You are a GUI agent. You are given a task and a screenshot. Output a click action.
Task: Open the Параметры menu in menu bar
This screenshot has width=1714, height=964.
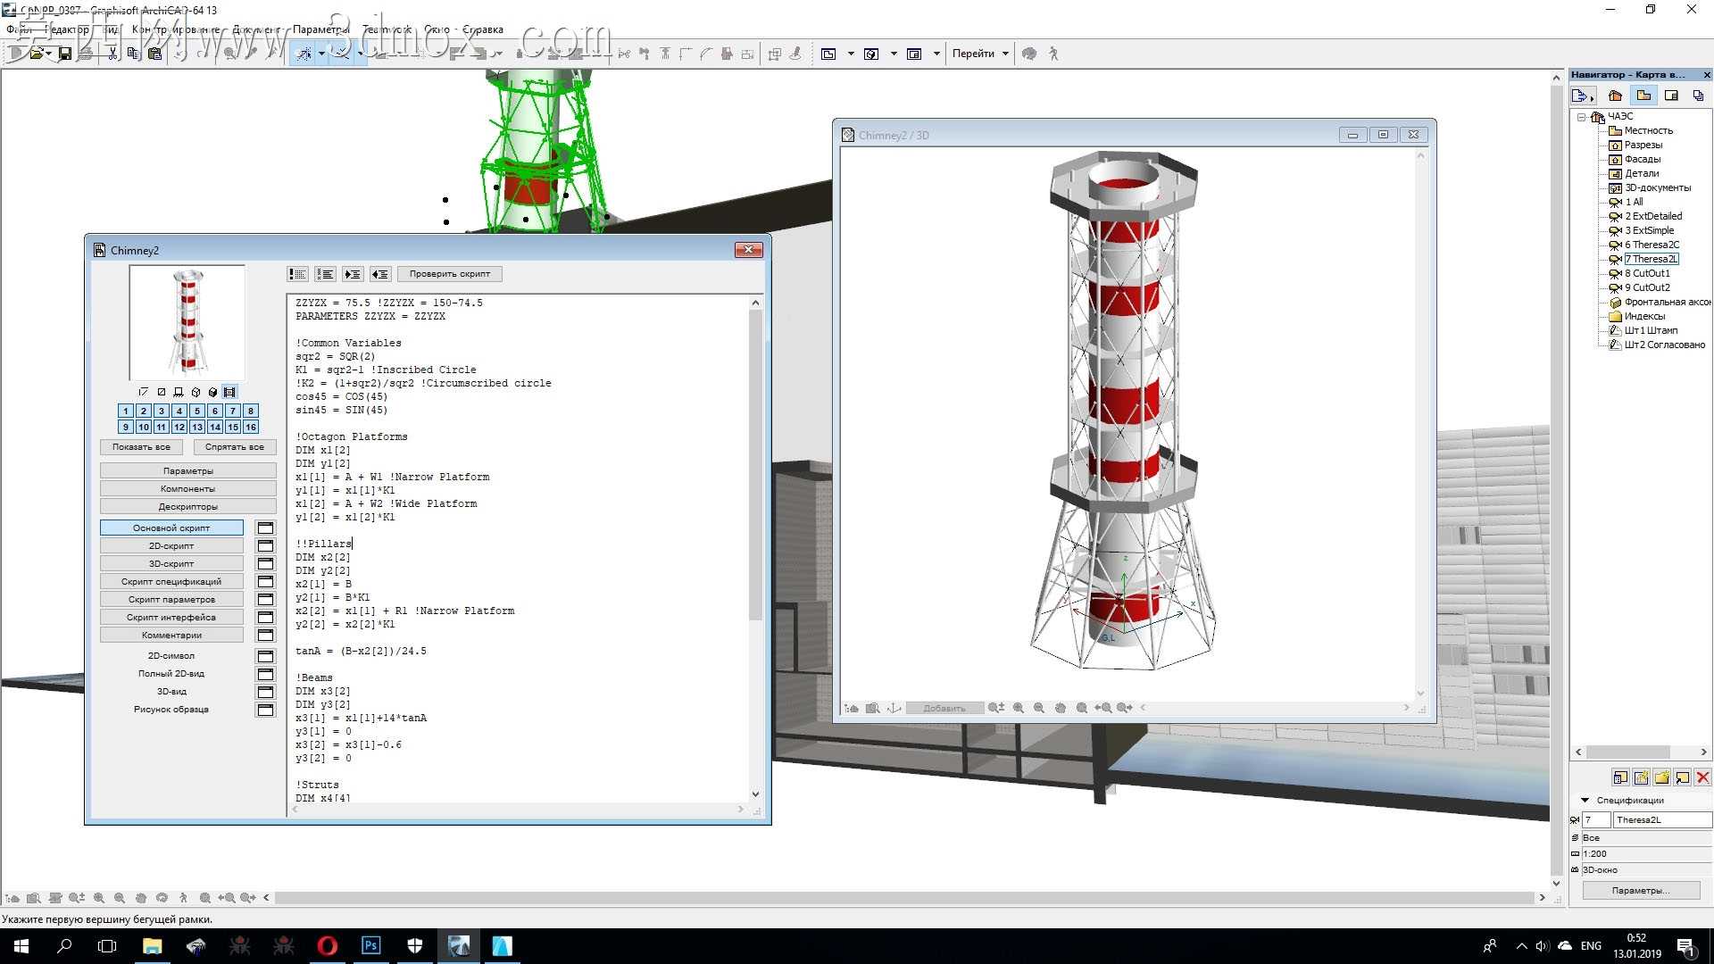(x=320, y=29)
